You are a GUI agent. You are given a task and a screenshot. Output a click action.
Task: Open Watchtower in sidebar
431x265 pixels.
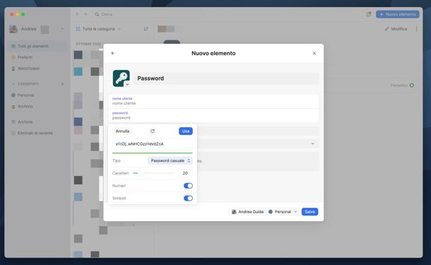click(x=37, y=69)
